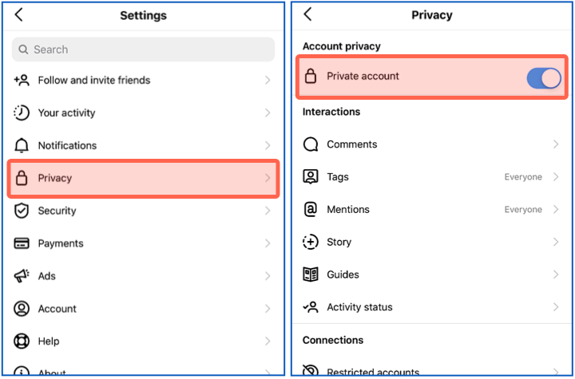
Task: Click the Guides book icon
Action: 311,274
